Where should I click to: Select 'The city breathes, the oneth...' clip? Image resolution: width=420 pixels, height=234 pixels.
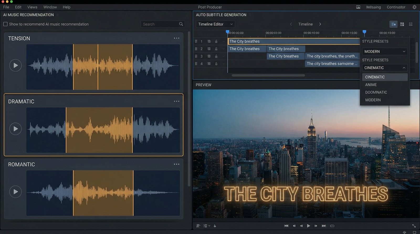[332, 56]
